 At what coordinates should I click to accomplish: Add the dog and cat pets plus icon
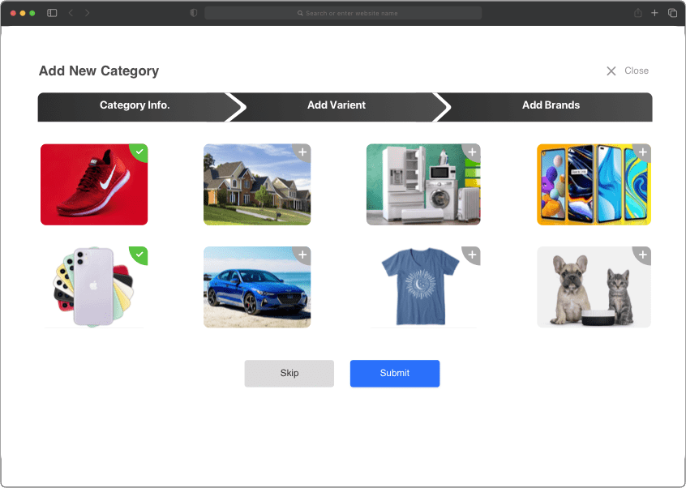[643, 255]
